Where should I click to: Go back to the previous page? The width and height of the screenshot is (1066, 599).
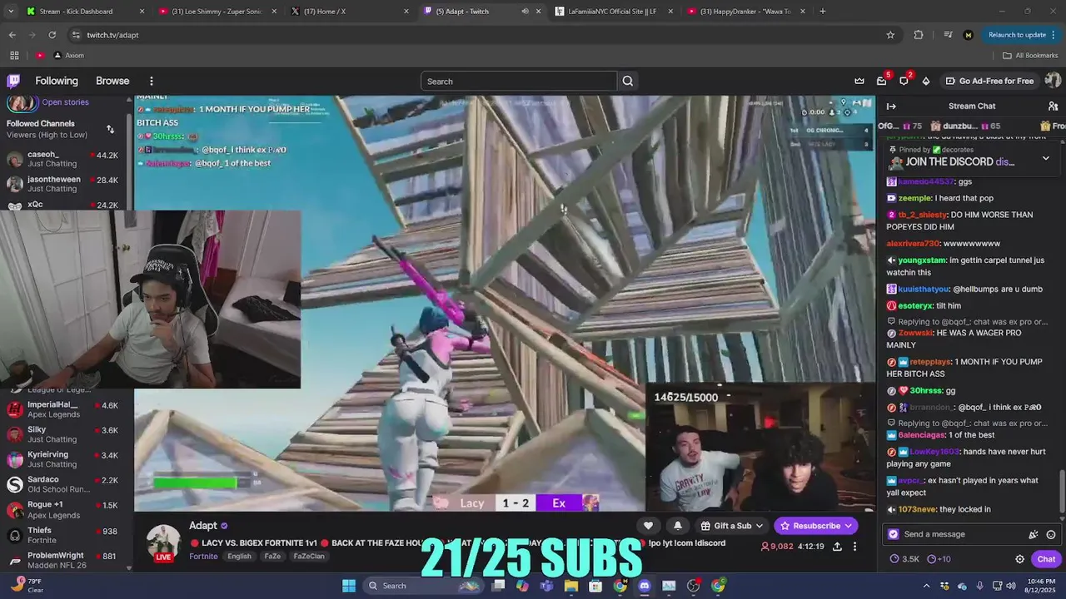pos(12,35)
